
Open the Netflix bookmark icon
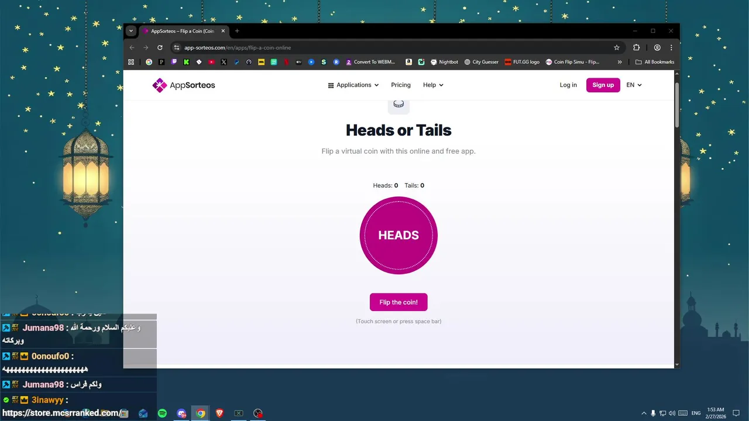(x=286, y=61)
